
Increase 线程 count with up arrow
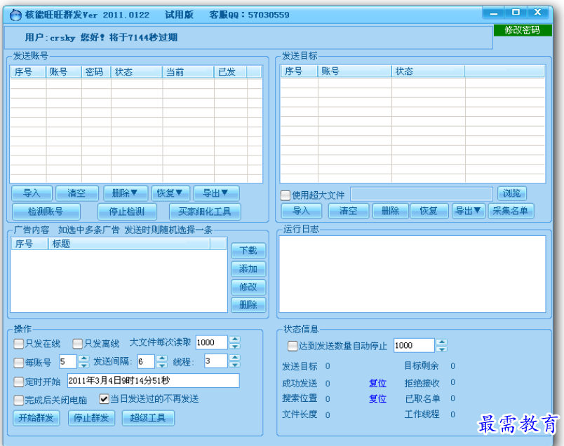click(235, 357)
